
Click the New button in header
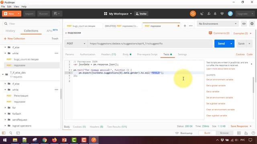[9, 14]
